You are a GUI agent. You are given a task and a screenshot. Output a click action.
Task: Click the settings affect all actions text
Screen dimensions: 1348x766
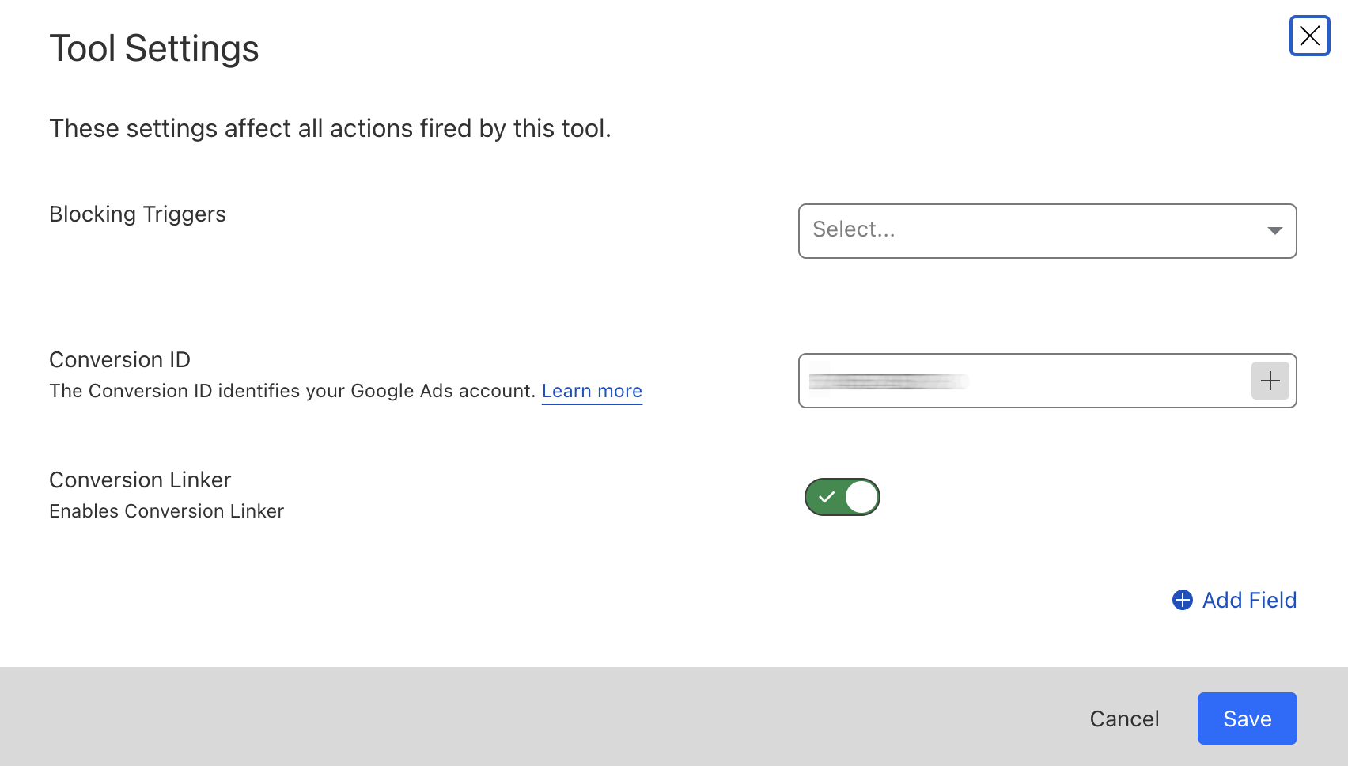tap(330, 128)
